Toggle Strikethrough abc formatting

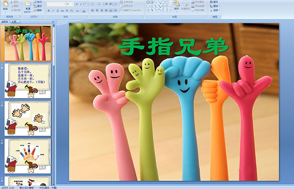click(x=62, y=11)
